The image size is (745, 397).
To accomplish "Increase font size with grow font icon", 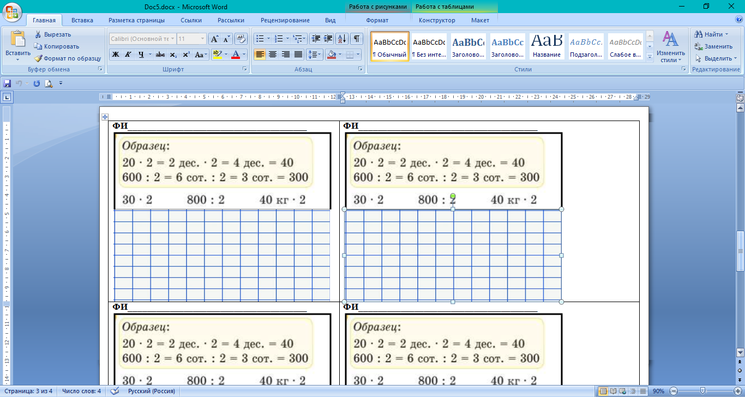I will point(214,39).
